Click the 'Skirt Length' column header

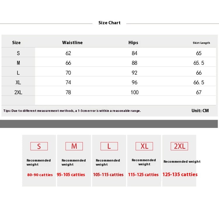(201, 43)
